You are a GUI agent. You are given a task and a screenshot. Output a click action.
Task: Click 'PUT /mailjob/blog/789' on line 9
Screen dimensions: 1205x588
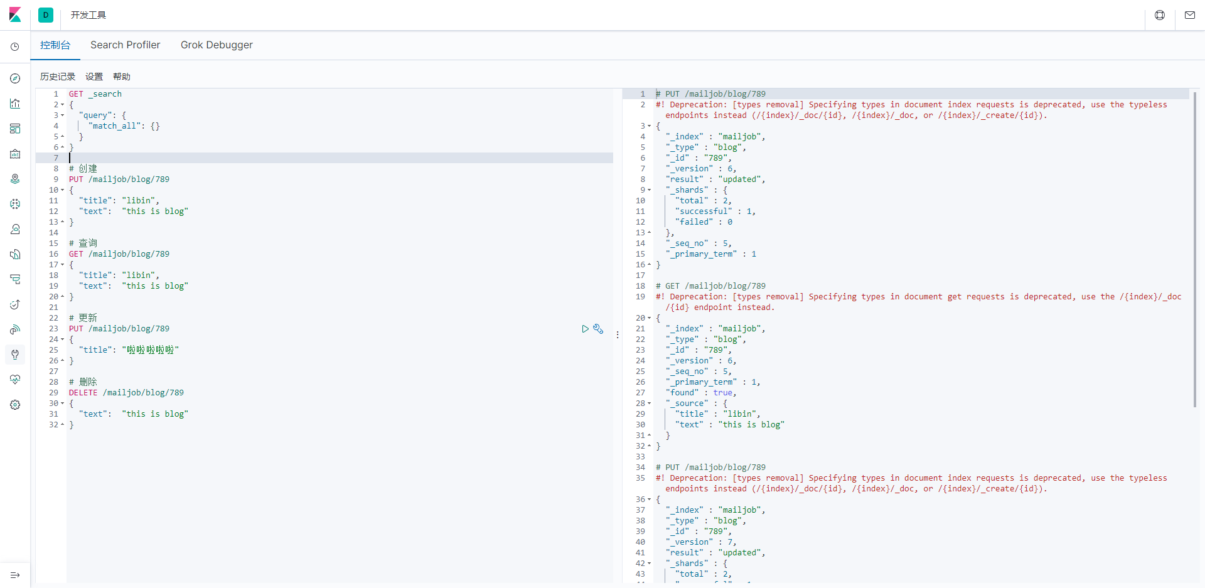pyautogui.click(x=119, y=179)
